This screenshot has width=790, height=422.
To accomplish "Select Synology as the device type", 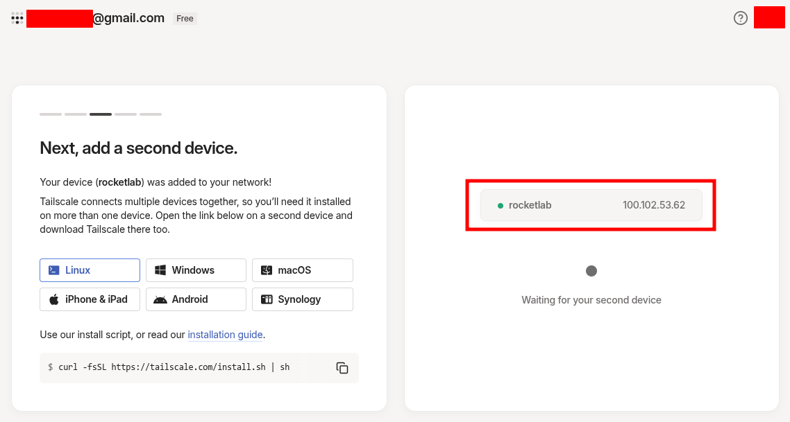I will click(x=302, y=299).
